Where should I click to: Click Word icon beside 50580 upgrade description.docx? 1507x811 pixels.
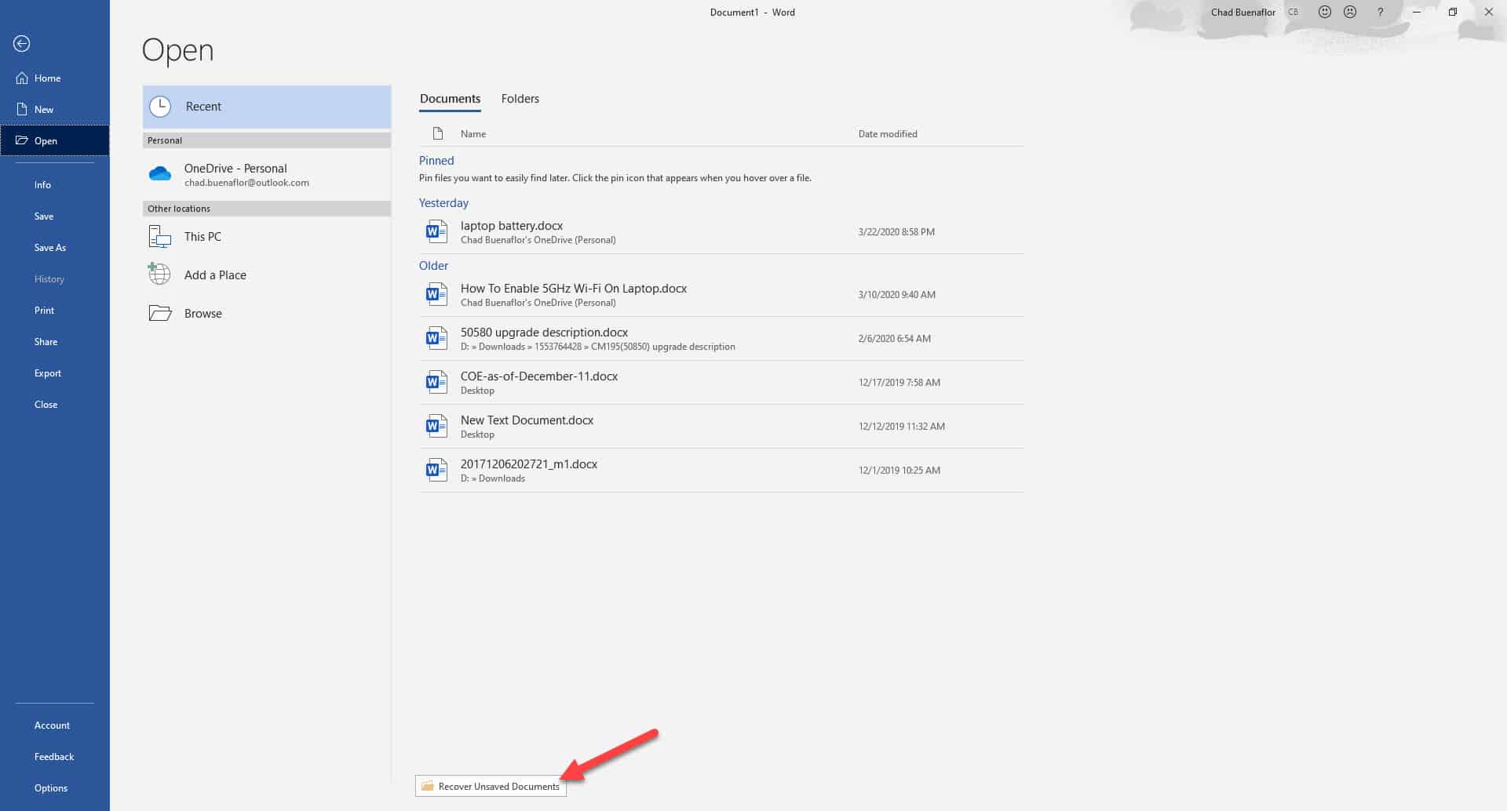click(x=436, y=338)
